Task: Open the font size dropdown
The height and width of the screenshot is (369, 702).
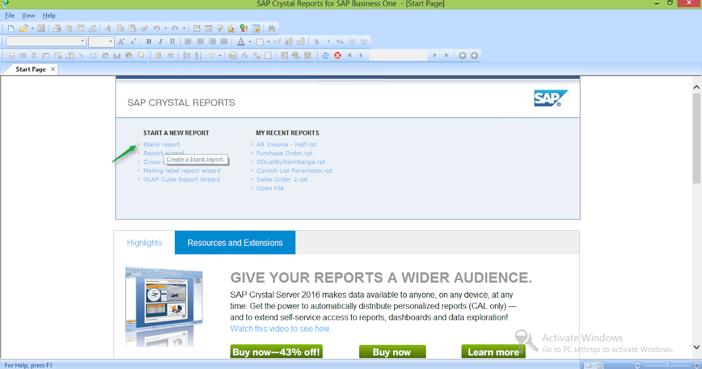Action: point(111,41)
